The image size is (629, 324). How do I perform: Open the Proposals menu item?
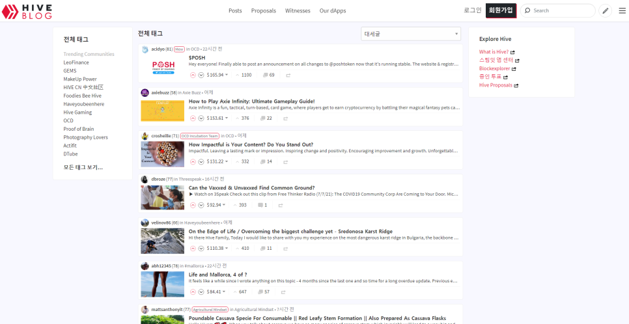click(264, 11)
